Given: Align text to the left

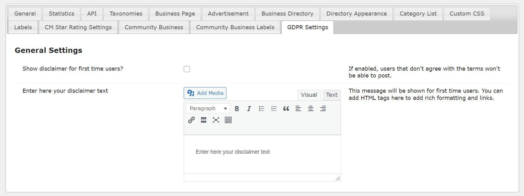Looking at the screenshot, I should pos(298,109).
